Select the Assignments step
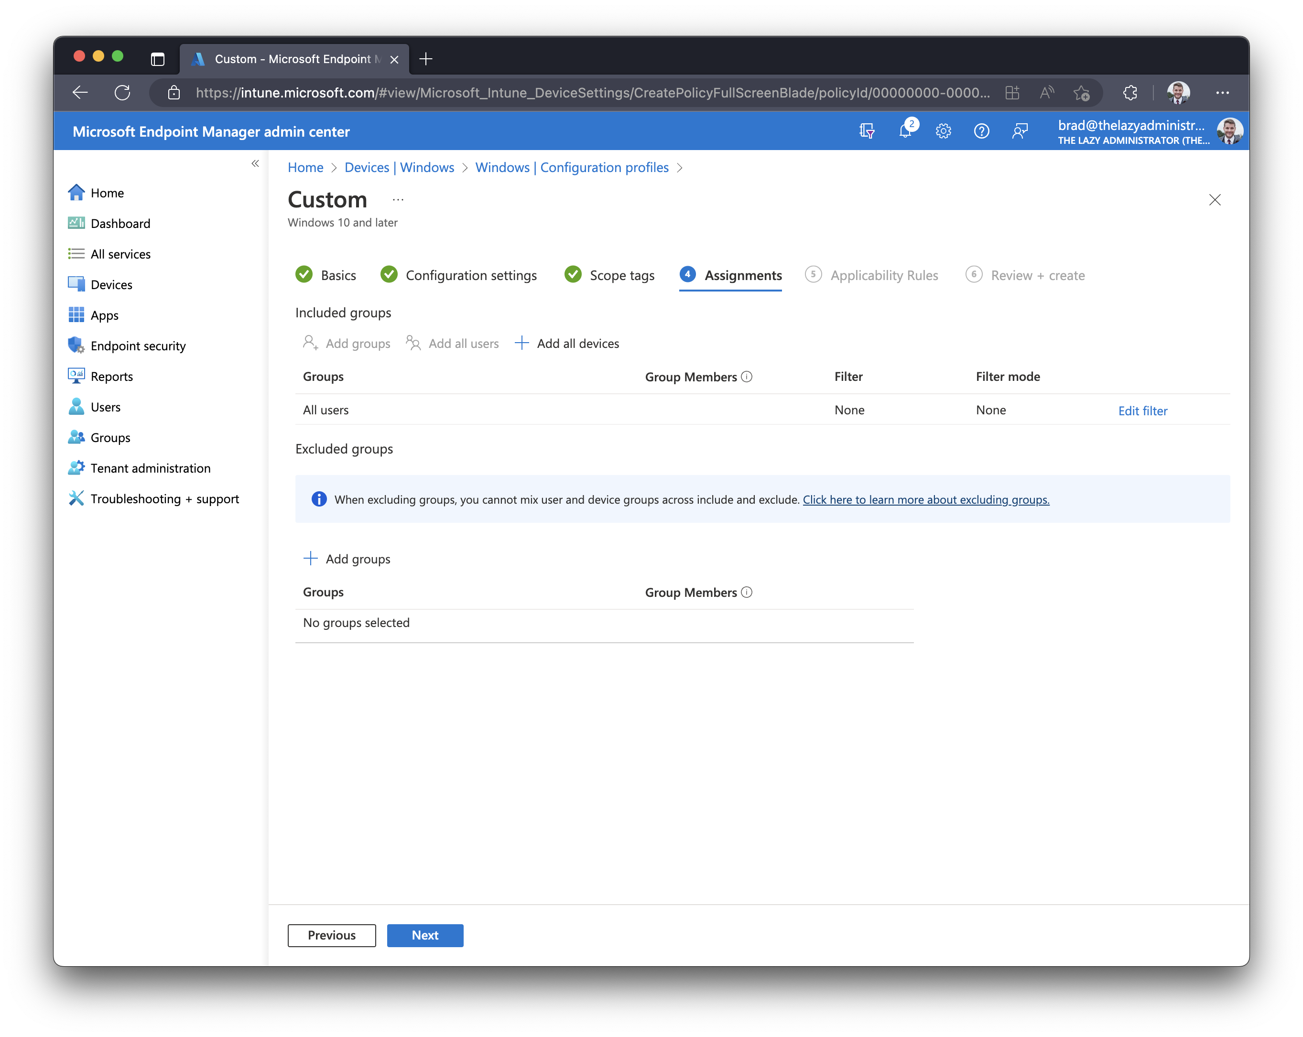 pos(731,275)
